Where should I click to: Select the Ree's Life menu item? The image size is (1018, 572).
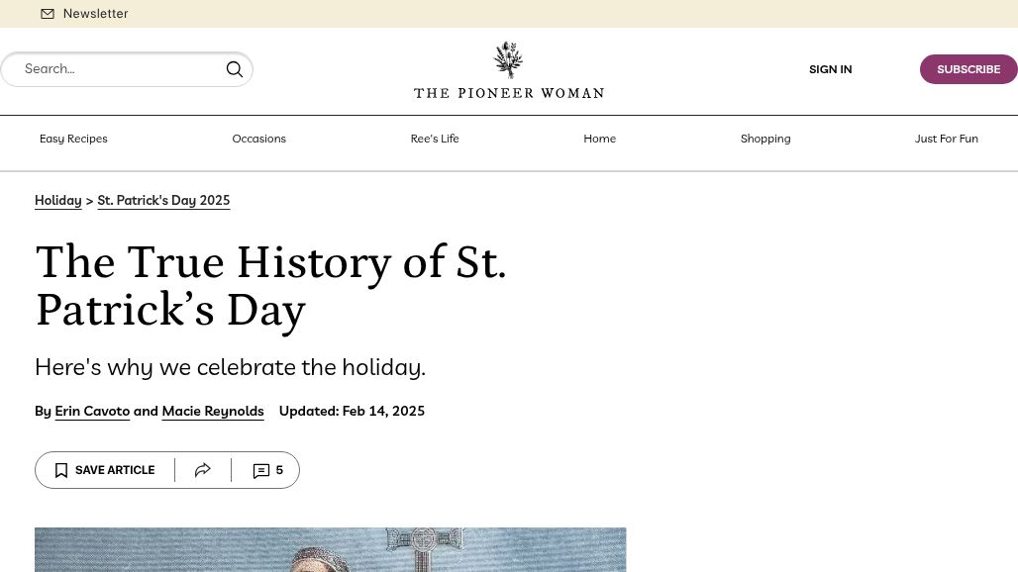(x=435, y=139)
